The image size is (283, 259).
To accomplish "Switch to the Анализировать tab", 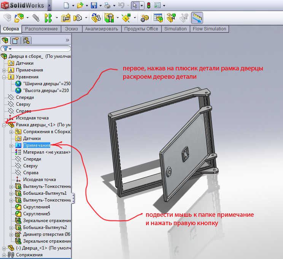I will [x=102, y=29].
